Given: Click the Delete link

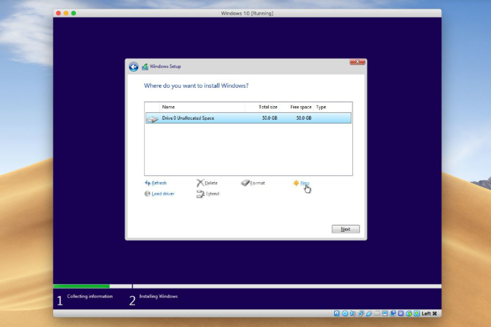Looking at the screenshot, I should click(x=211, y=183).
